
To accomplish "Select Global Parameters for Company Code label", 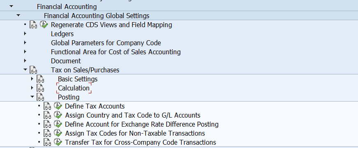I will (106, 43).
